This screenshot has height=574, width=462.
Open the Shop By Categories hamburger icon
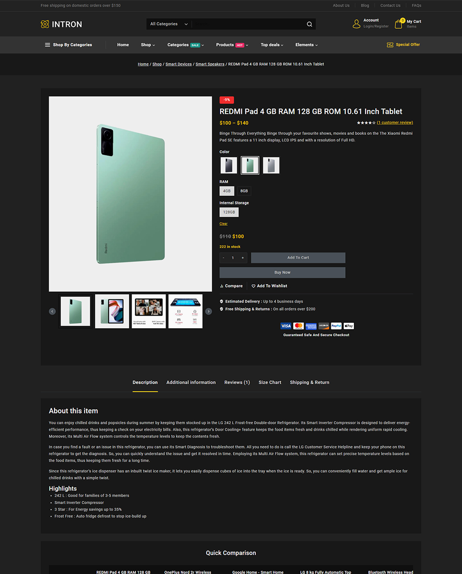pyautogui.click(x=47, y=45)
